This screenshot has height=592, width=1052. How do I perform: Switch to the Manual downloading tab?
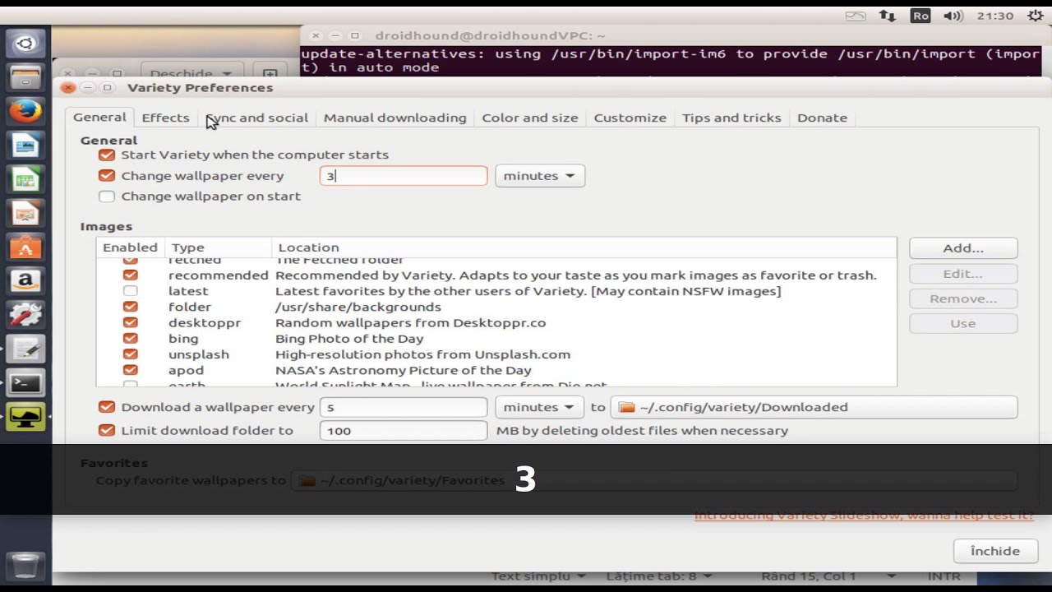click(394, 118)
